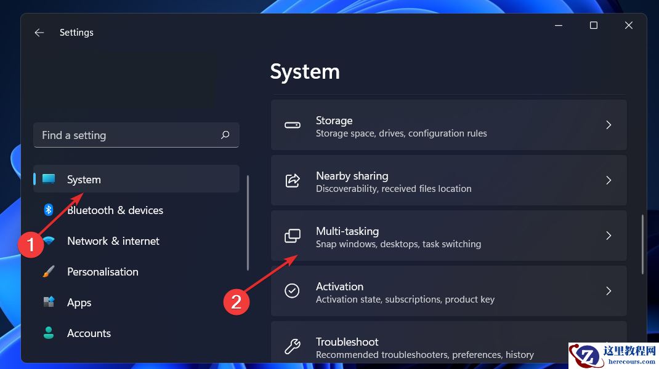Open Multi-tasking via its chevron

click(x=608, y=236)
